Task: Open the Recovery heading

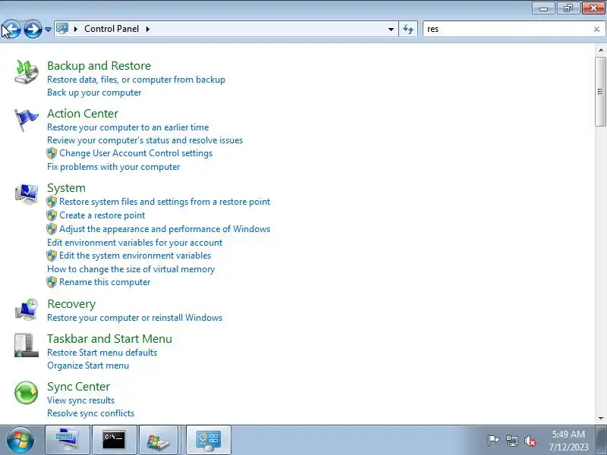Action: (x=71, y=304)
